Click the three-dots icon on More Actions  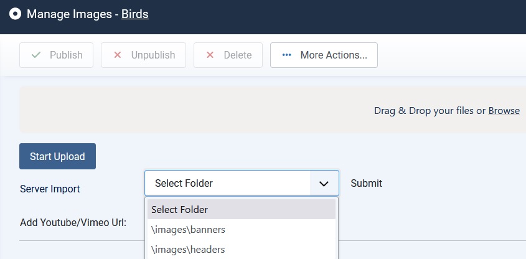click(x=286, y=55)
